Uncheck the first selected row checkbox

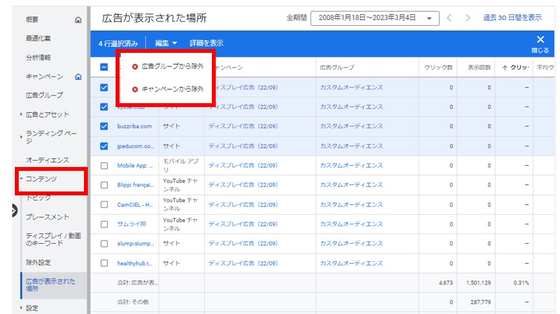pos(104,87)
